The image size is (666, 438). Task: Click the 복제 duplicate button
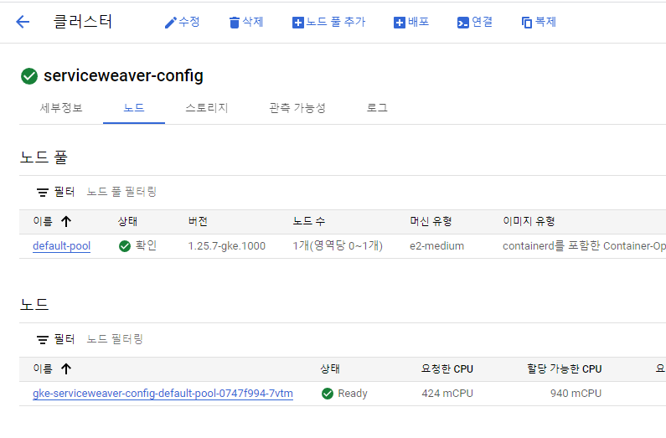coord(539,22)
